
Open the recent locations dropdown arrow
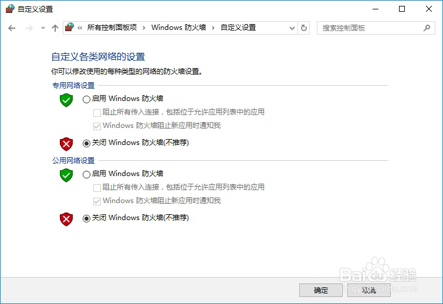43,28
